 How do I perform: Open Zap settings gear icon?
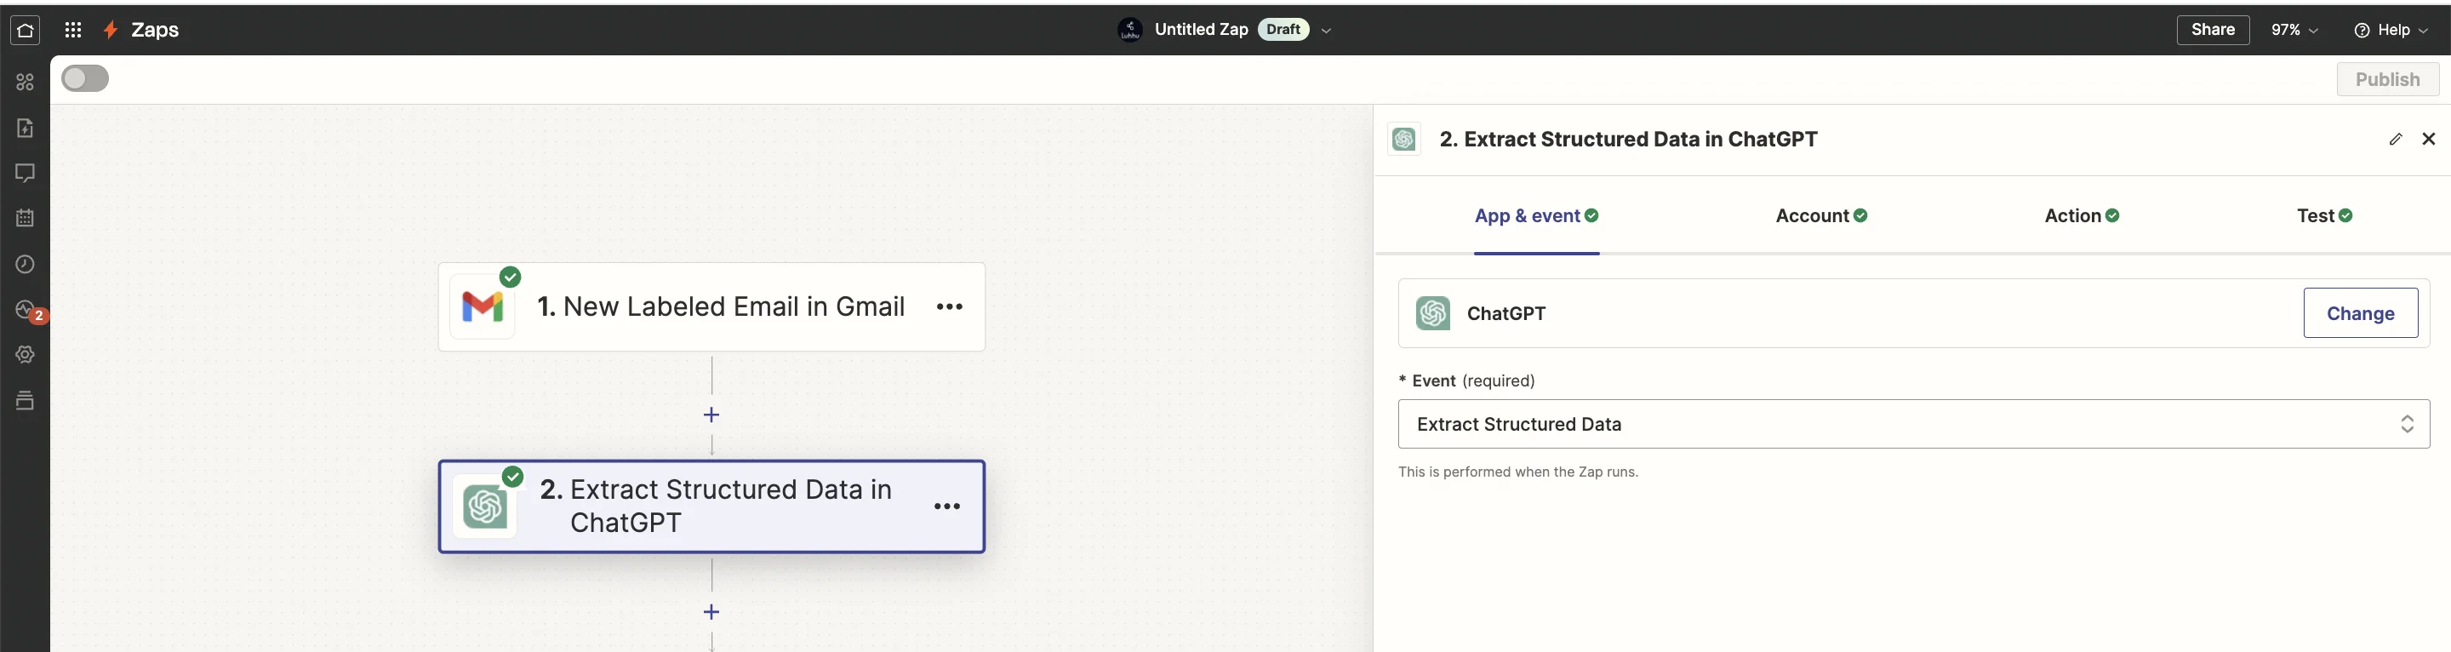click(25, 354)
